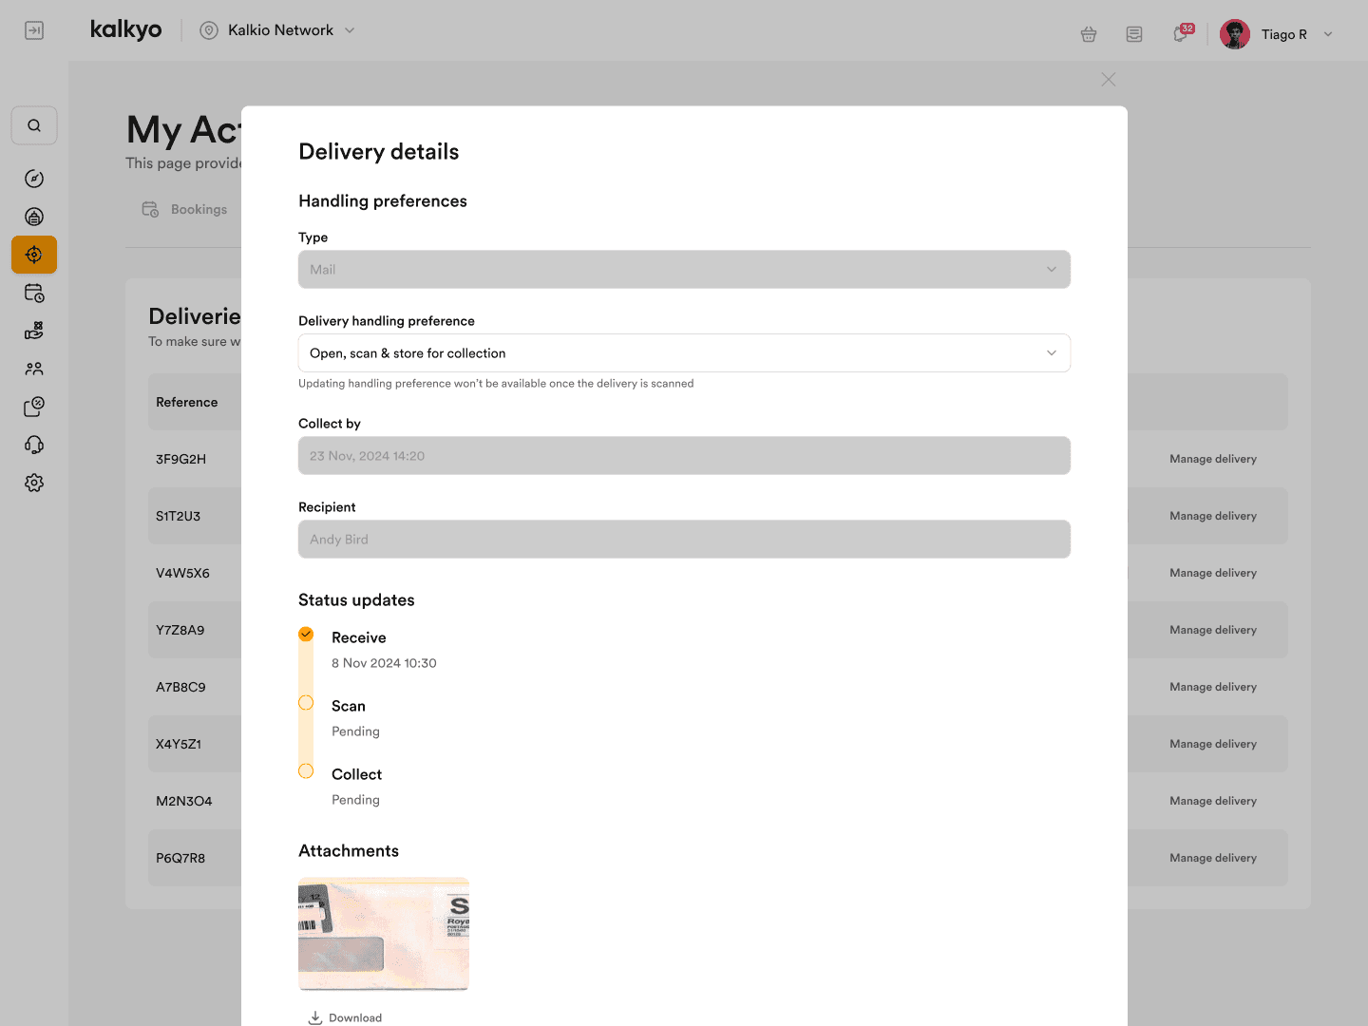
Task: Click the completed Receive status marker
Action: tap(306, 634)
